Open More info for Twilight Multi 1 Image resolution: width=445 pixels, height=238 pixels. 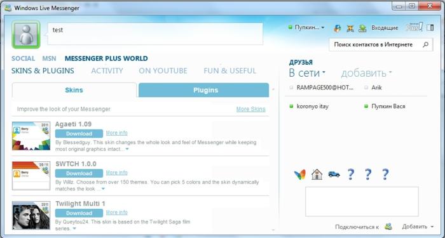(116, 212)
